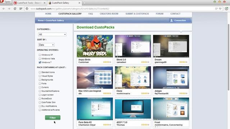Click the star rating of Adagio
This screenshot has width=230, height=129.
click(183, 93)
